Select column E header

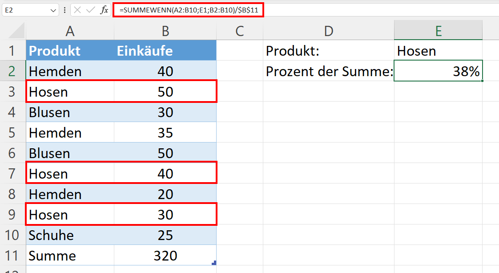click(438, 31)
